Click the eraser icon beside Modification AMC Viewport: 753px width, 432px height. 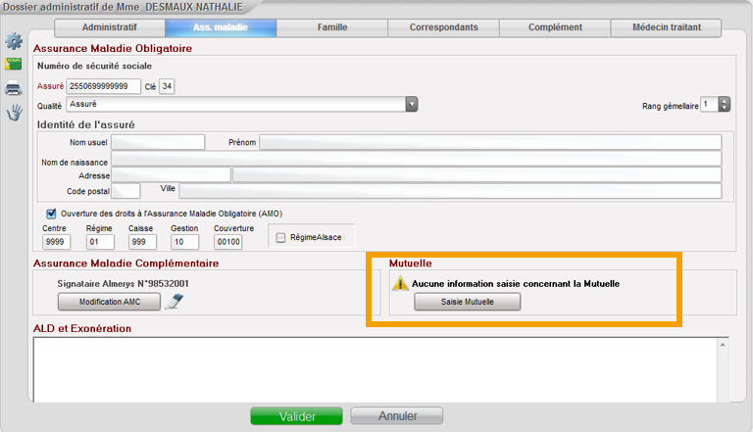pos(175,302)
